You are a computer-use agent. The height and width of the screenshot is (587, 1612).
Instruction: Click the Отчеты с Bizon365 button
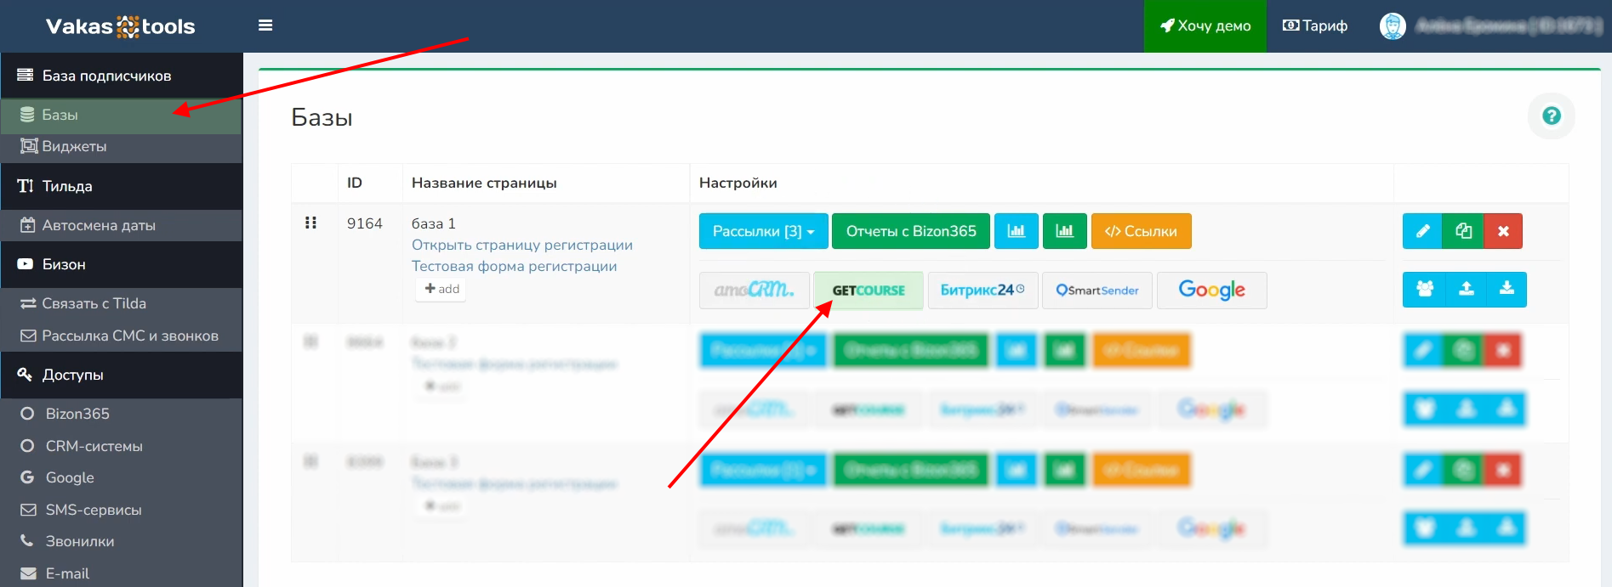click(x=910, y=231)
